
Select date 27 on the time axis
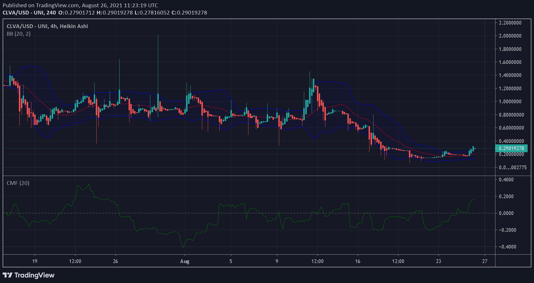point(485,261)
